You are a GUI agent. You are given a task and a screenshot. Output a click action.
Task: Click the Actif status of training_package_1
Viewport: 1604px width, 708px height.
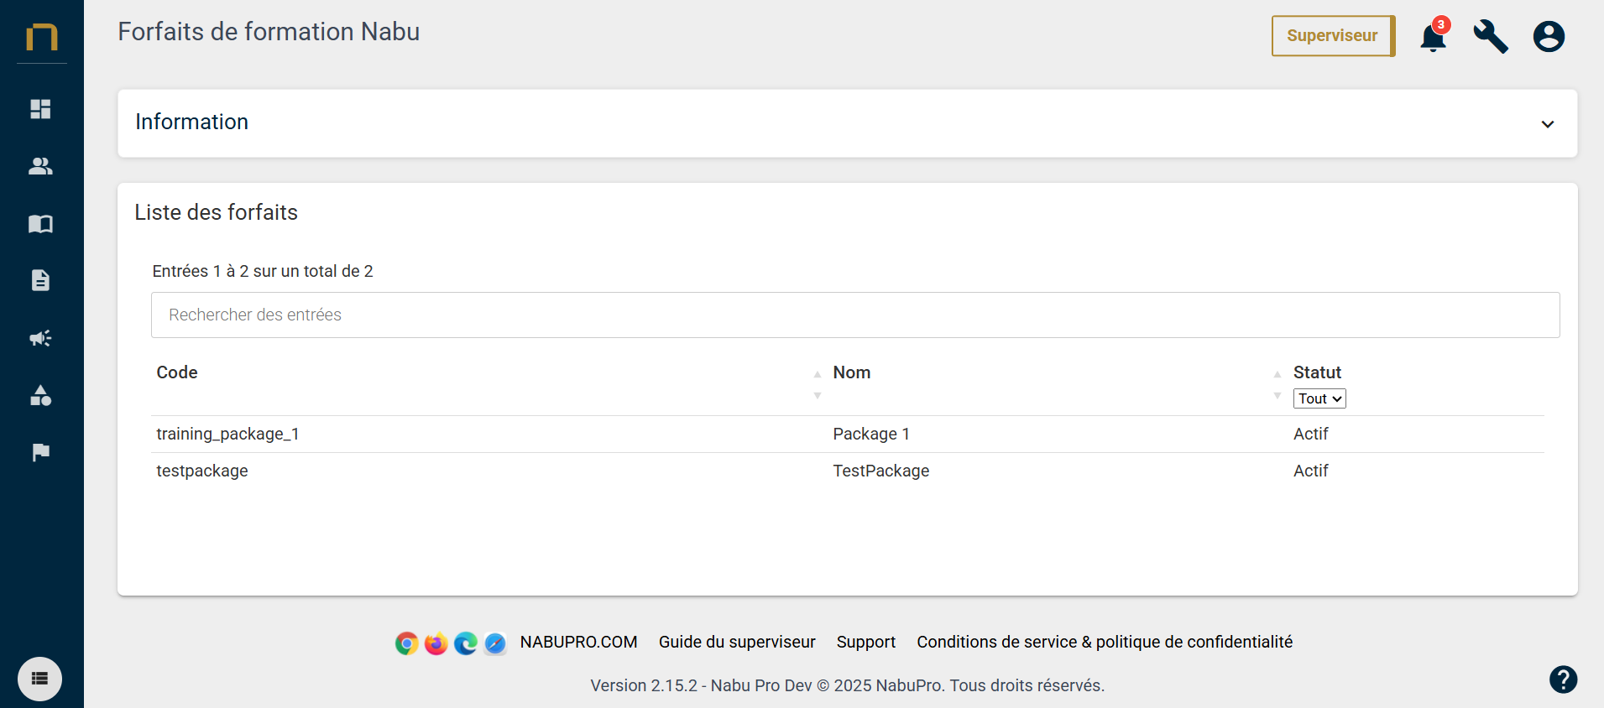click(1310, 434)
